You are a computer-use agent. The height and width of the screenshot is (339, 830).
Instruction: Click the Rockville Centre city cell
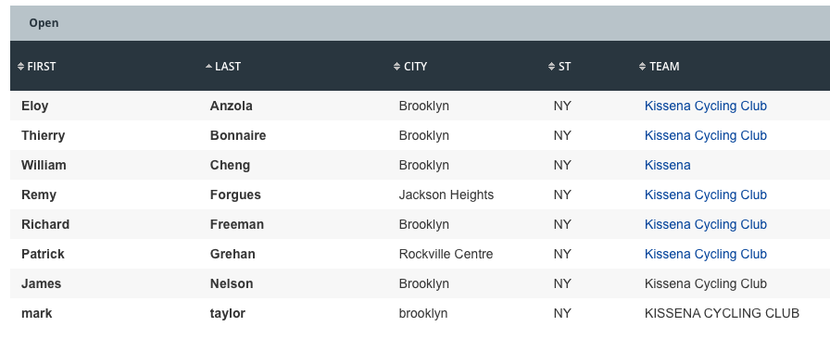(x=446, y=254)
